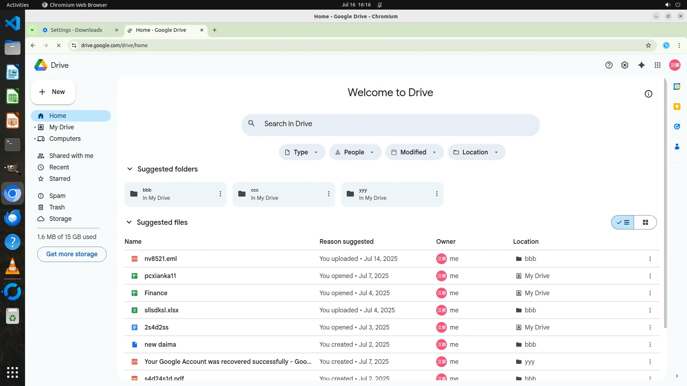Viewport: 687px width, 386px height.
Task: Open Shared with me in sidebar
Action: pyautogui.click(x=71, y=156)
